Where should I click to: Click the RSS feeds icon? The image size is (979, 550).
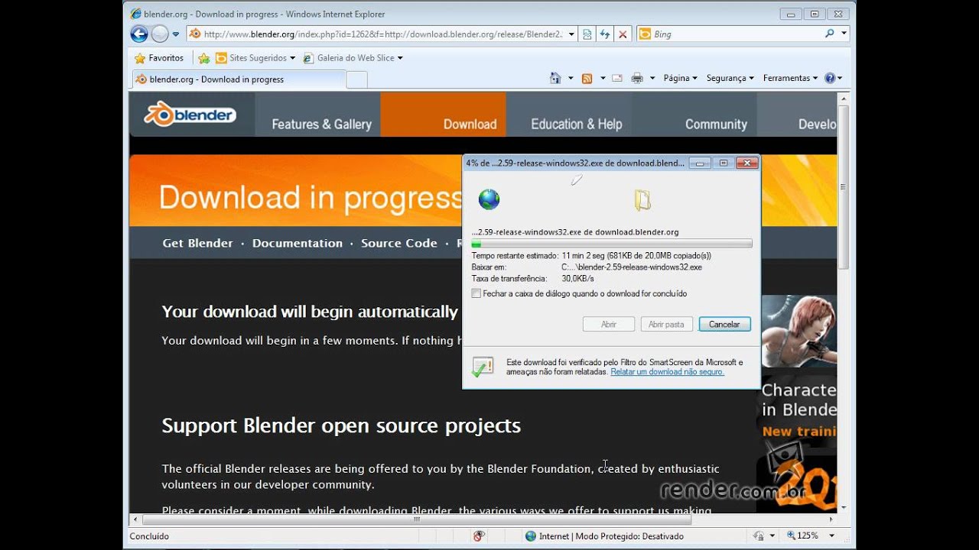click(587, 78)
